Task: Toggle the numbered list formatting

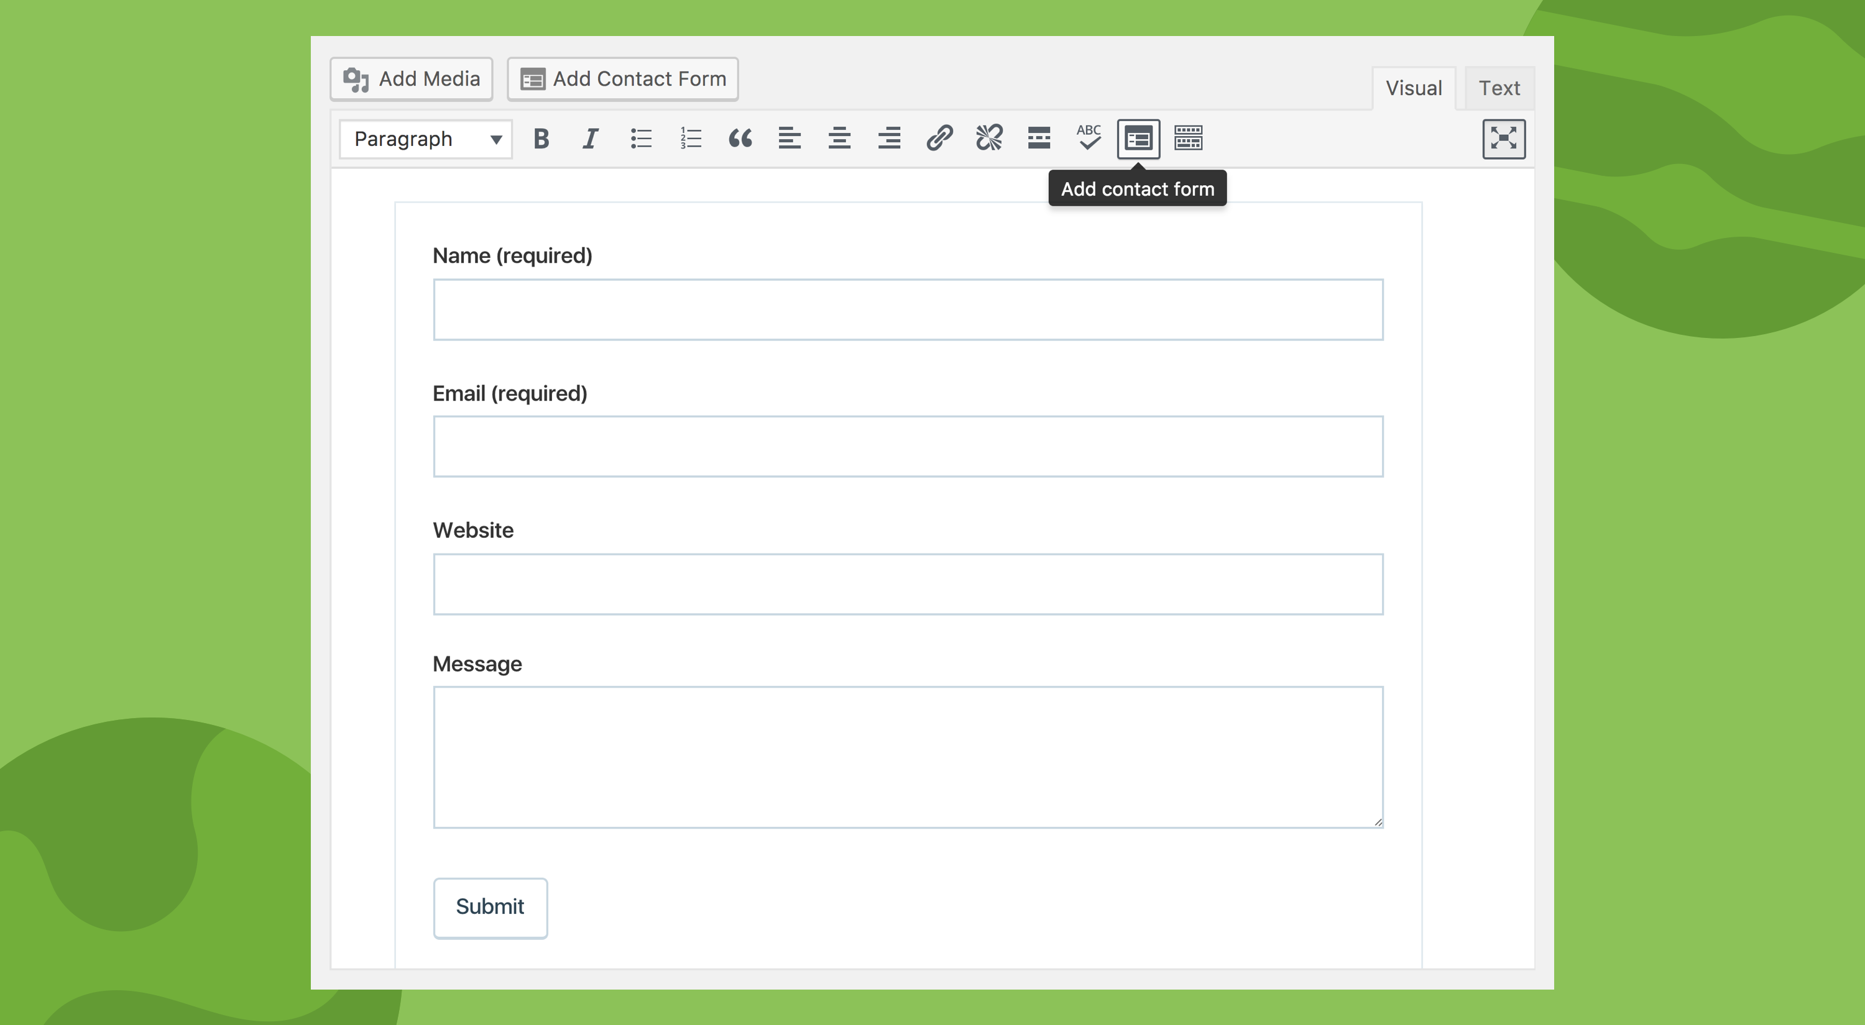Action: click(x=691, y=137)
